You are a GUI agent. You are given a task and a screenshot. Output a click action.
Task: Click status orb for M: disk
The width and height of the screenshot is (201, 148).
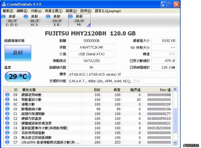pyautogui.click(x=70, y=16)
